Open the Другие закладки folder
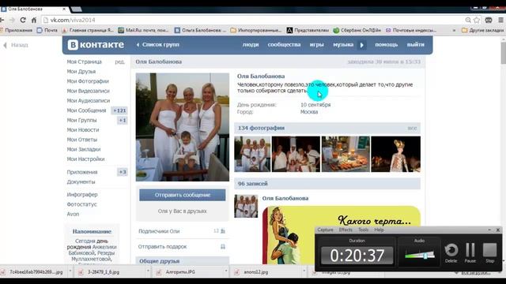This screenshot has height=284, width=506. (483, 30)
